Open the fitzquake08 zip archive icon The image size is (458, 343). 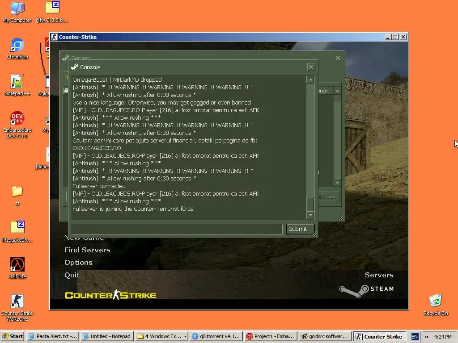tap(17, 232)
